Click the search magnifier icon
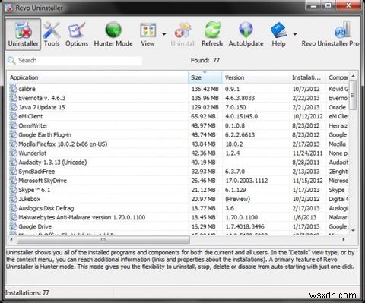Image resolution: width=365 pixels, height=303 pixels. pyautogui.click(x=11, y=61)
